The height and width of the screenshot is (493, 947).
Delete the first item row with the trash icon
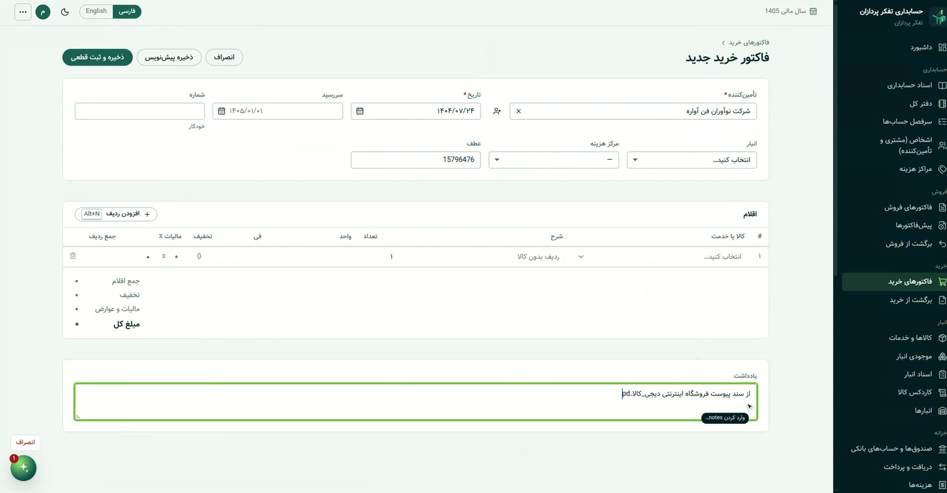coord(73,256)
